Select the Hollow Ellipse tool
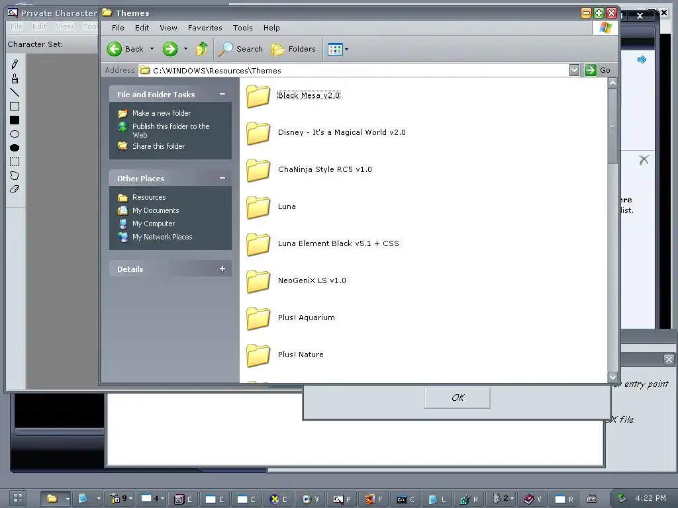Image resolution: width=678 pixels, height=508 pixels. 15,134
